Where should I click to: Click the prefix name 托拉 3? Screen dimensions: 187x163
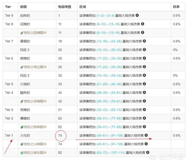click(25, 50)
